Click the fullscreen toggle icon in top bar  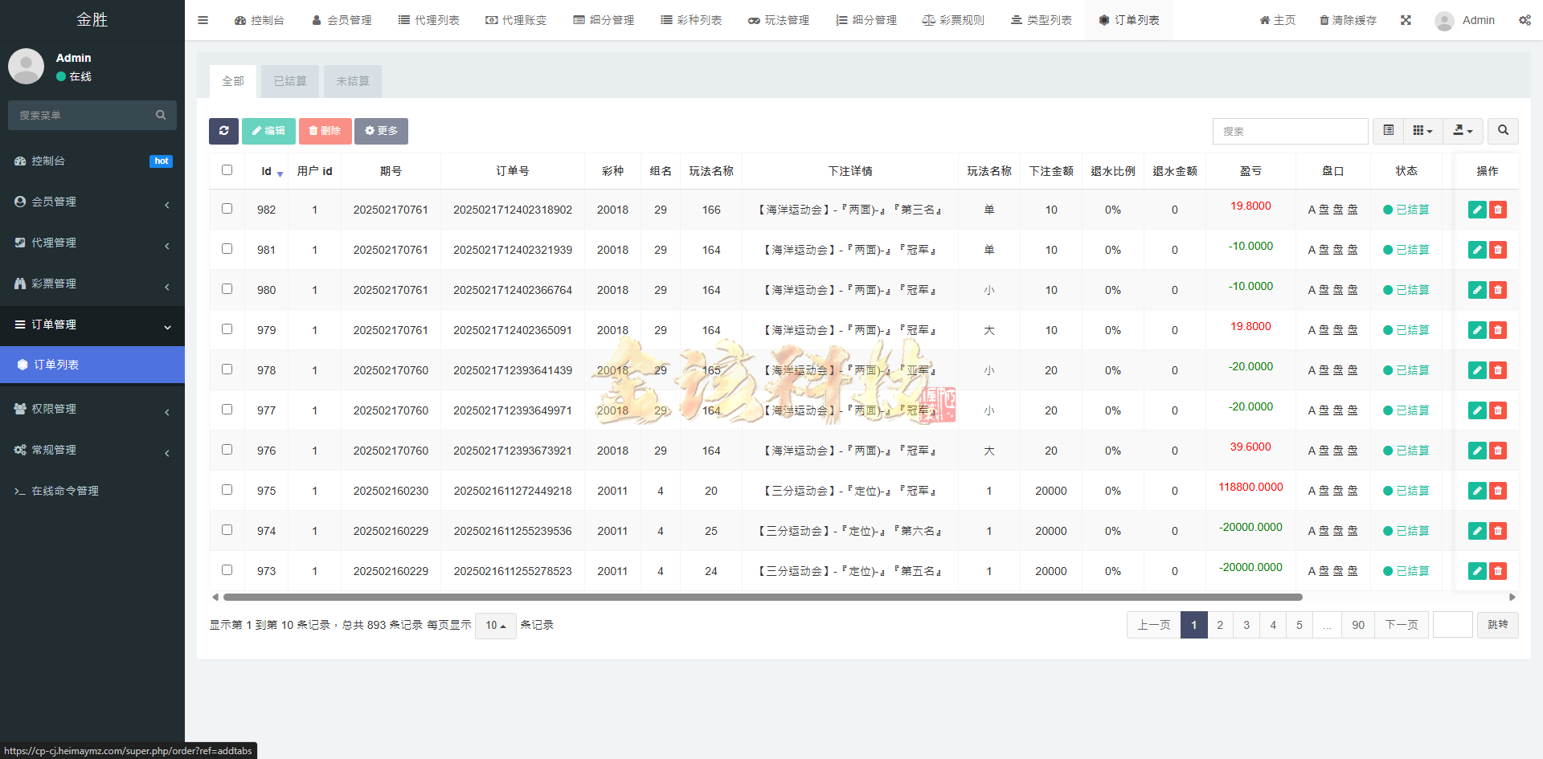[x=1406, y=20]
